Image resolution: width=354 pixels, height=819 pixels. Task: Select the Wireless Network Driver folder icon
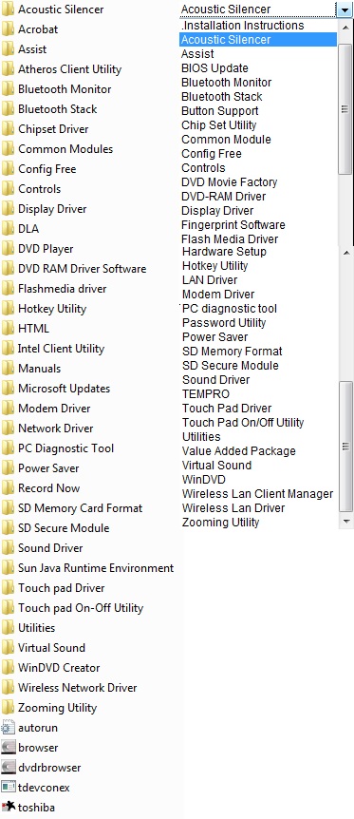tap(8, 687)
